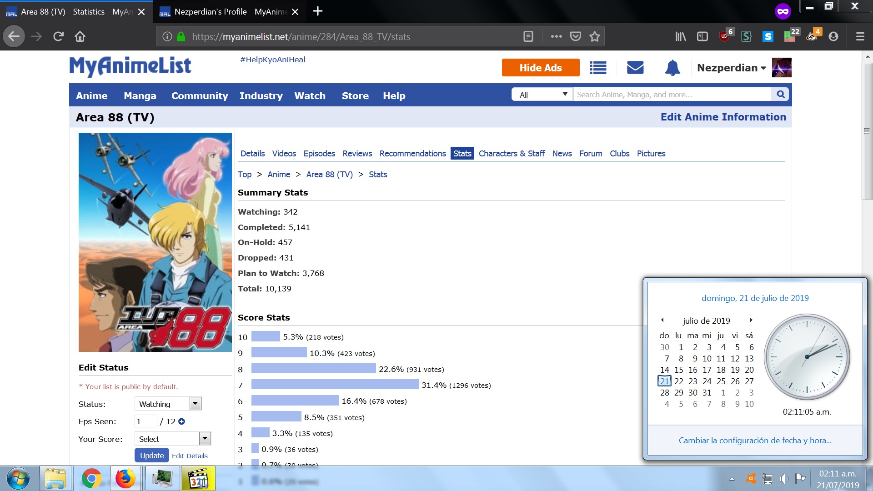Close the Area 88 Statistics tab
This screenshot has height=491, width=873.
(x=141, y=12)
